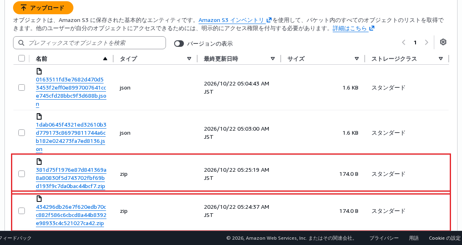Image resolution: width=462 pixels, height=245 pixels.
Task: Click the フィードバック footer link
Action: [16, 238]
